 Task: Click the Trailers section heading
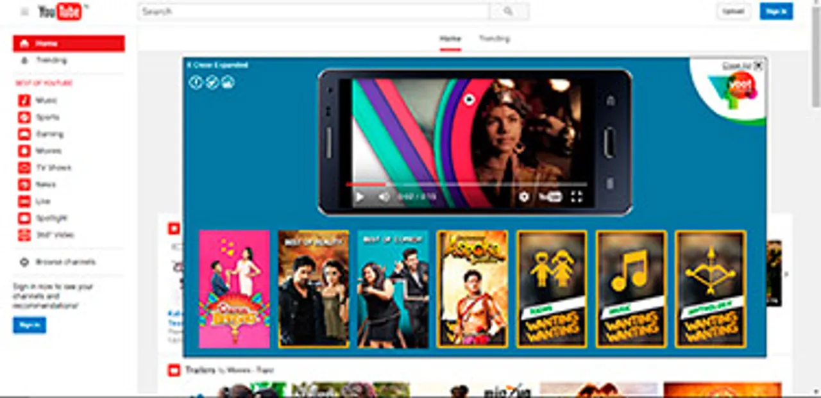(x=199, y=370)
